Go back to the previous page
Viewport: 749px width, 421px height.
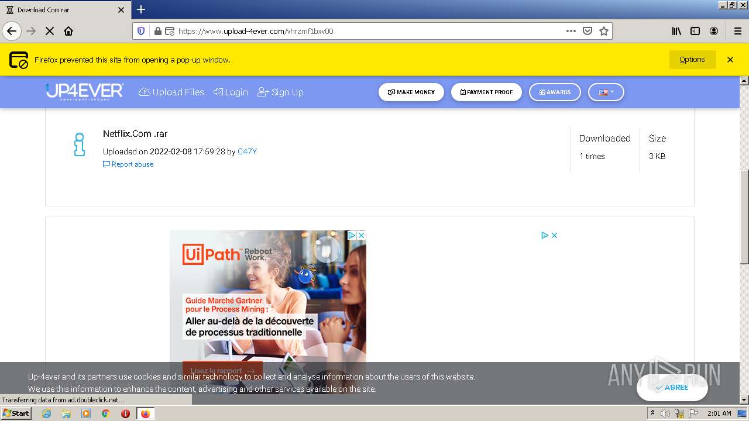coord(12,31)
